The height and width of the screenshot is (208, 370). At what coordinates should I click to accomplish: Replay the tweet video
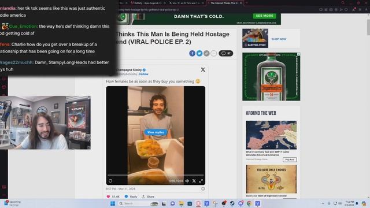110,181
